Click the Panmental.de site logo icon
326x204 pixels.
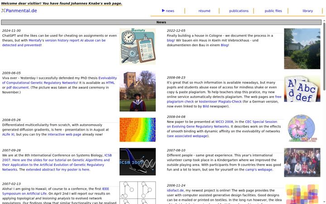pyautogui.click(x=3, y=10)
